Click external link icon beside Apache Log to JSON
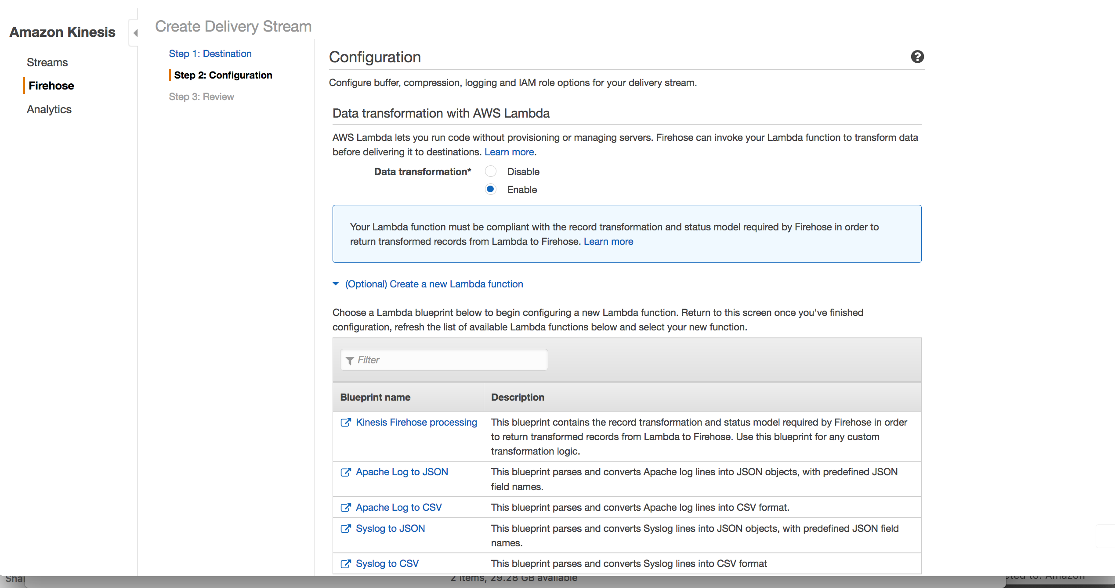Image resolution: width=1115 pixels, height=588 pixels. tap(346, 472)
